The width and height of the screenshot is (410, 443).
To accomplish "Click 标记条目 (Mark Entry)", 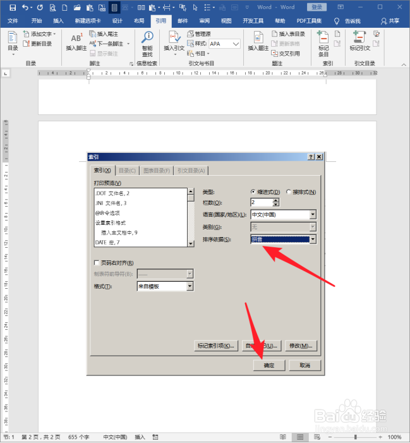I will [323, 44].
